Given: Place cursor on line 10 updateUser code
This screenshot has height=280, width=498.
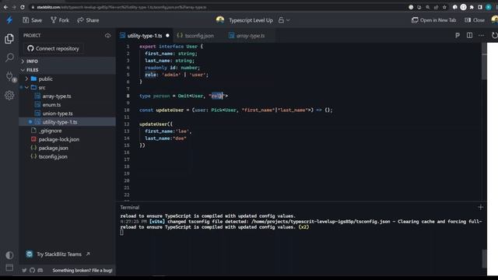Looking at the screenshot, I should (x=236, y=110).
